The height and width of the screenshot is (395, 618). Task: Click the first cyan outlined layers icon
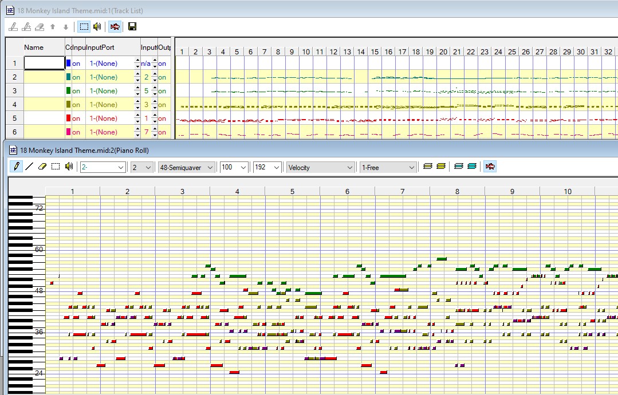pyautogui.click(x=458, y=167)
